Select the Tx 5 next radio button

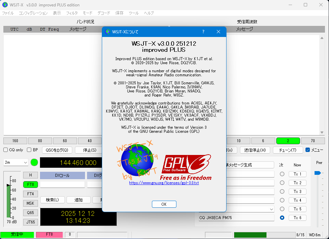[282, 209]
